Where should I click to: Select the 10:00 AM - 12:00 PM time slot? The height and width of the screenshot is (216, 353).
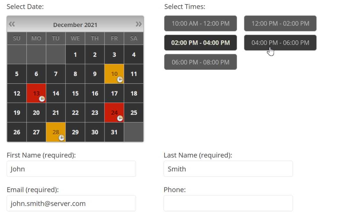[200, 23]
